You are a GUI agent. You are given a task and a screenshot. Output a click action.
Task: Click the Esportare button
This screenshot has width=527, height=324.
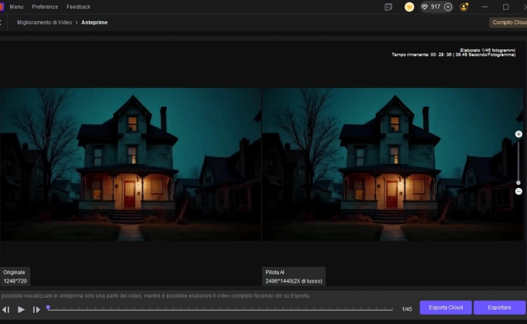[x=499, y=308]
